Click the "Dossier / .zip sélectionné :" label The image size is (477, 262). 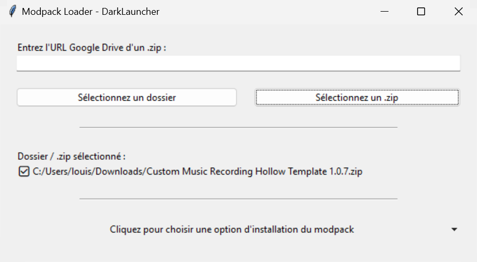(72, 157)
